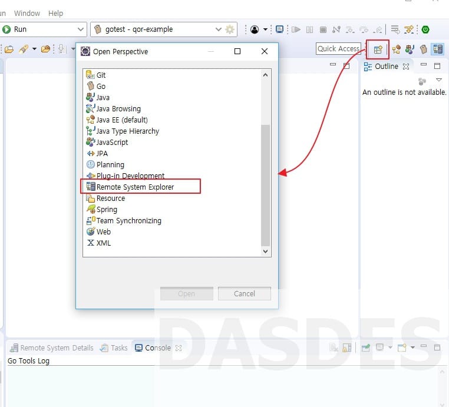Open the Help menu
The height and width of the screenshot is (407, 449).
click(x=55, y=13)
